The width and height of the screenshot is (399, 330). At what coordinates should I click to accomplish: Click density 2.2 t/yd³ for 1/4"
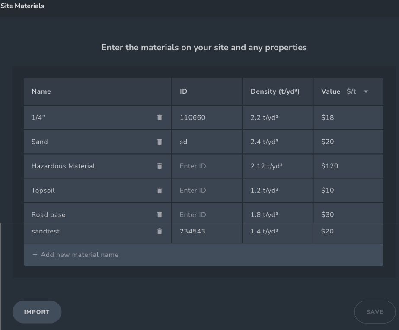[278, 117]
